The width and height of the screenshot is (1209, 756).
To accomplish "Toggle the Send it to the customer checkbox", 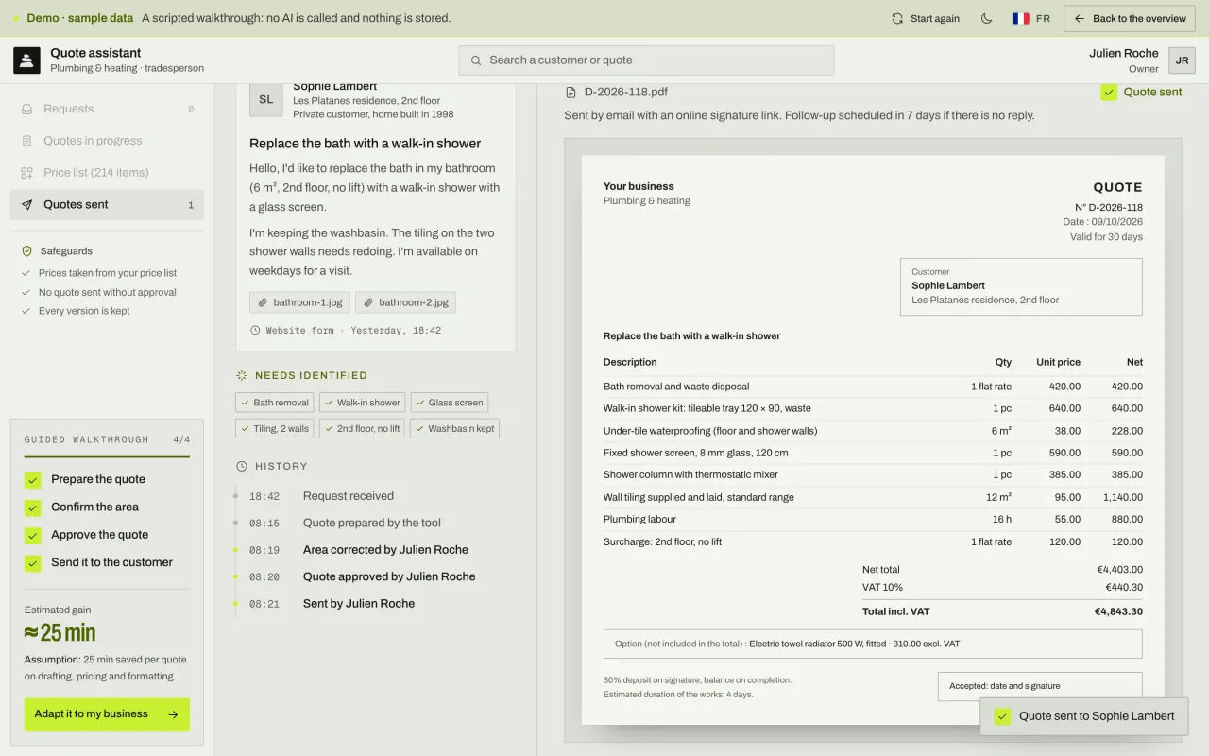I will coord(33,563).
